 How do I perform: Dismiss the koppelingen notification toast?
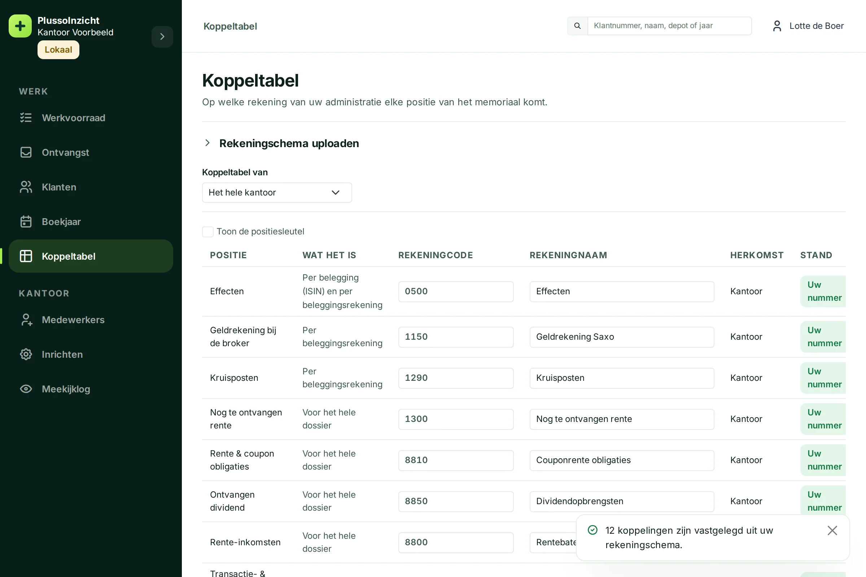[x=832, y=530]
